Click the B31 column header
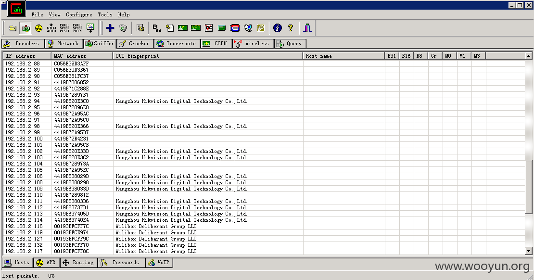This screenshot has height=280, width=534. [x=392, y=56]
